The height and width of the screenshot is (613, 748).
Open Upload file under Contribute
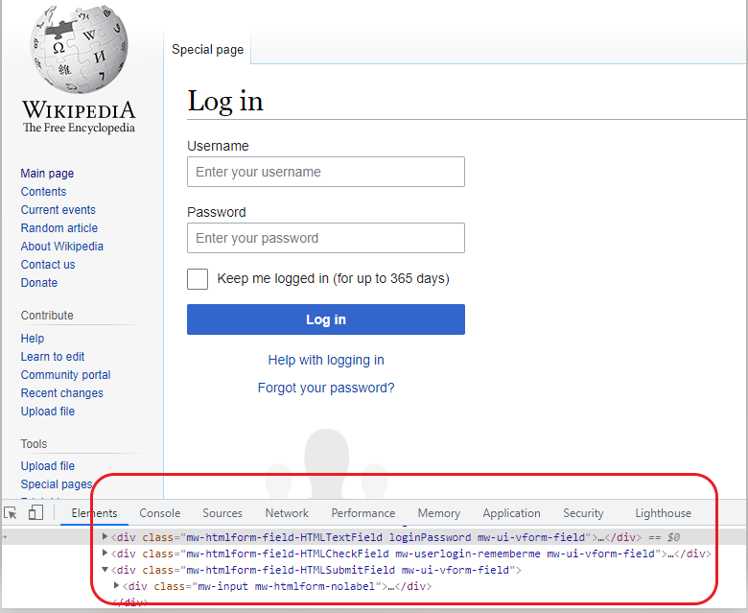[x=48, y=412]
